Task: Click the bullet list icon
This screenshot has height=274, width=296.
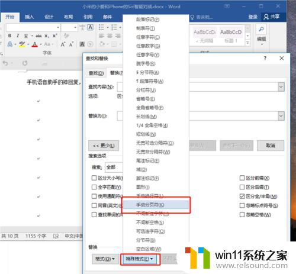Action: click(101, 27)
